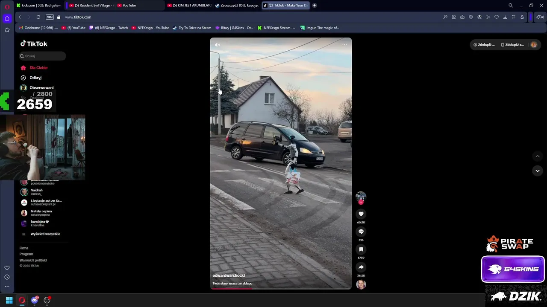Bookmark the TikTok video

[x=361, y=249]
